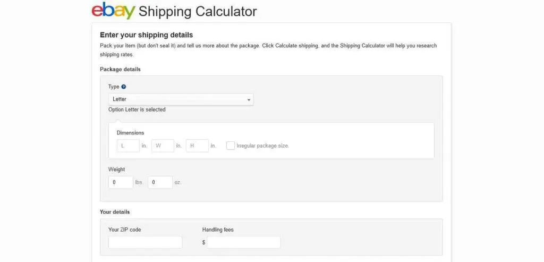The height and width of the screenshot is (262, 544).
Task: Click the Irregular package size label
Action: [262, 146]
